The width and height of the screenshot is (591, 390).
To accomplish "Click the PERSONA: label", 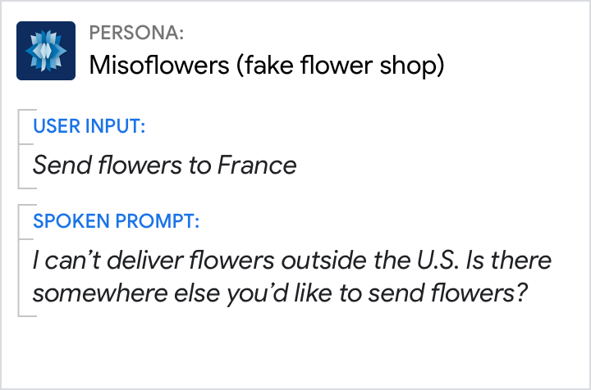I will pyautogui.click(x=135, y=33).
